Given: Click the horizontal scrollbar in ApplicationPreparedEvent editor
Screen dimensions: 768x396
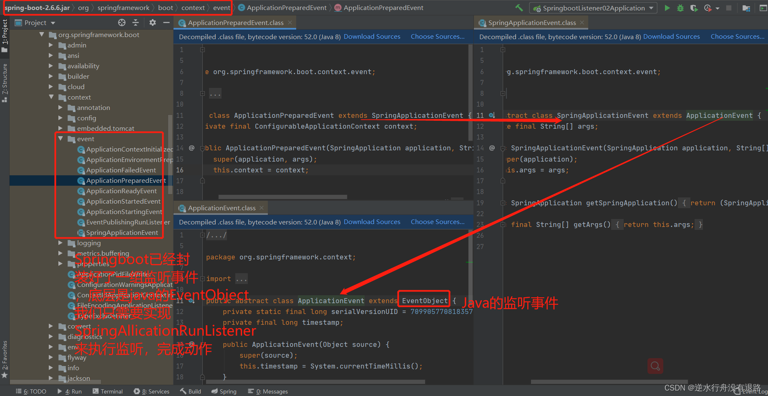Looking at the screenshot, I should tap(282, 197).
